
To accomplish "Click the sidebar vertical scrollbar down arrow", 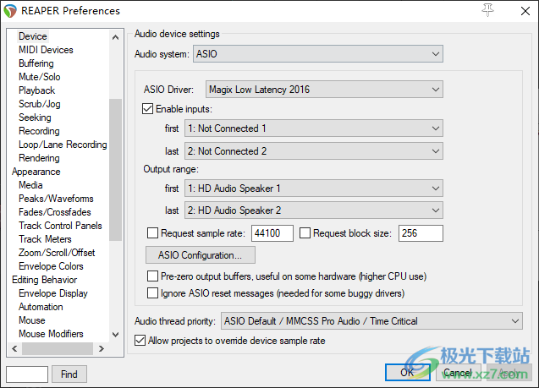I will click(x=115, y=335).
